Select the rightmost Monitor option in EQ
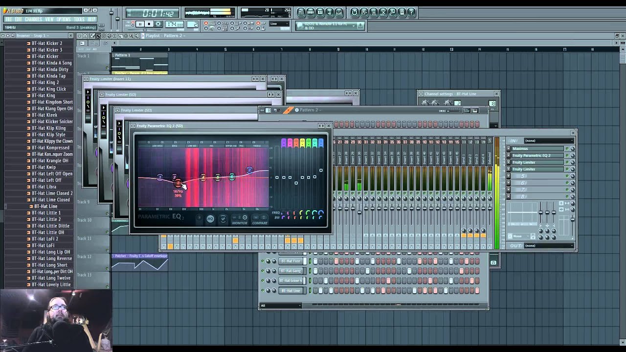Viewport: 626px width, 352px height. pos(245,218)
